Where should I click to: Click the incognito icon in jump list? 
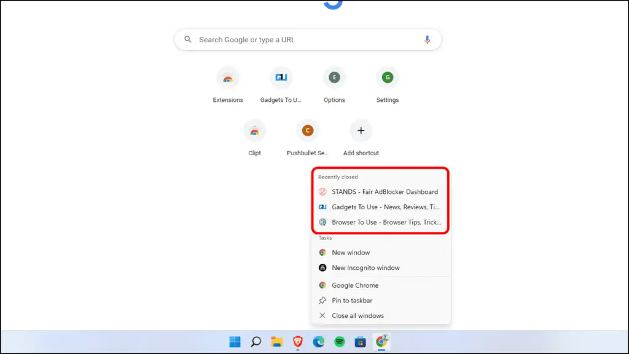[322, 268]
